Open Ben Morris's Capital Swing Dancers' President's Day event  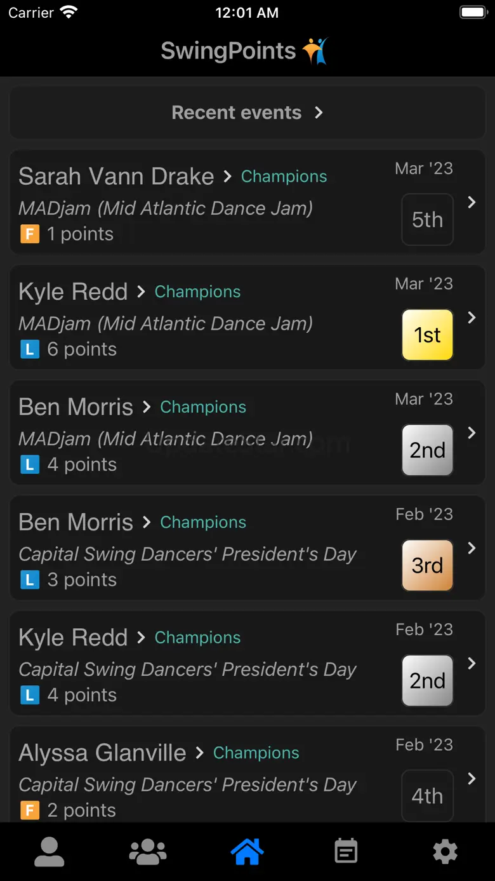click(187, 554)
